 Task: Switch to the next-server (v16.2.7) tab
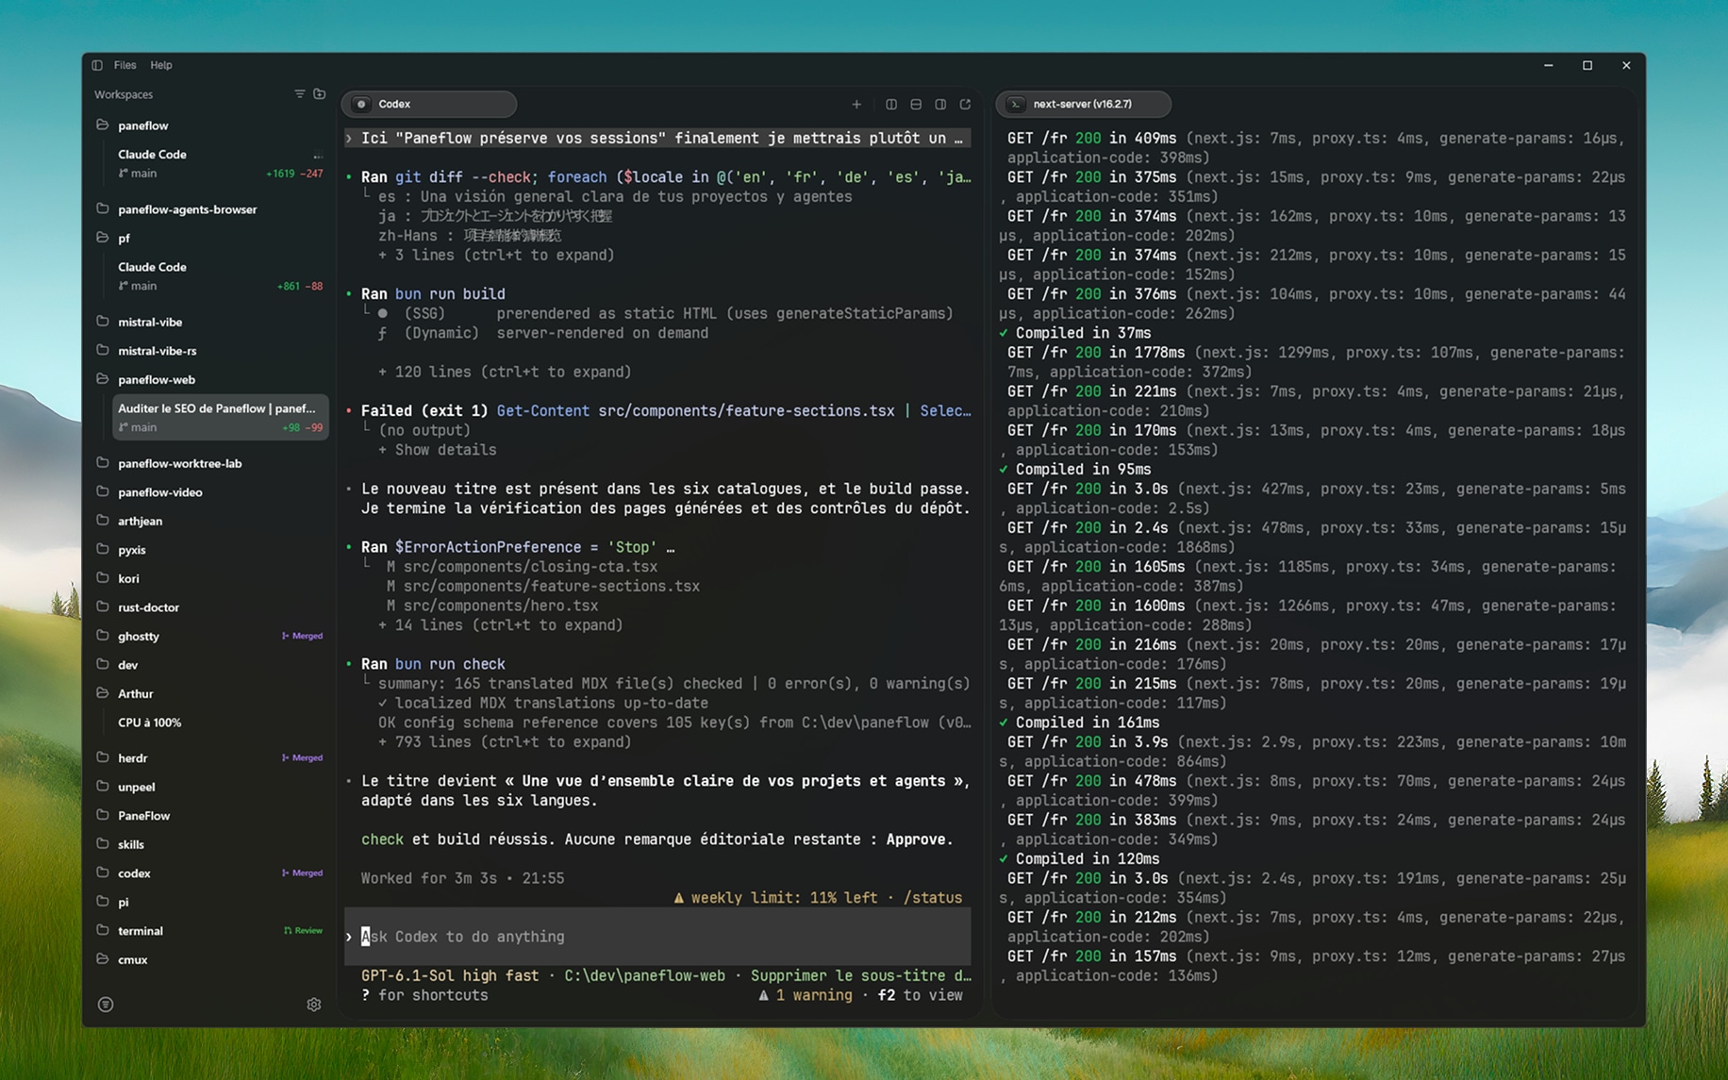point(1084,104)
